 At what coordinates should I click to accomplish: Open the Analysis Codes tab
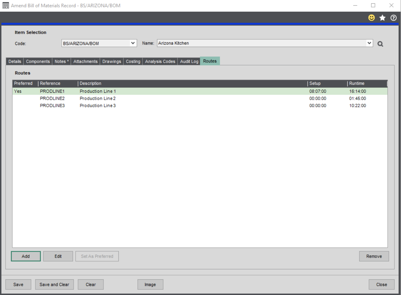point(160,61)
